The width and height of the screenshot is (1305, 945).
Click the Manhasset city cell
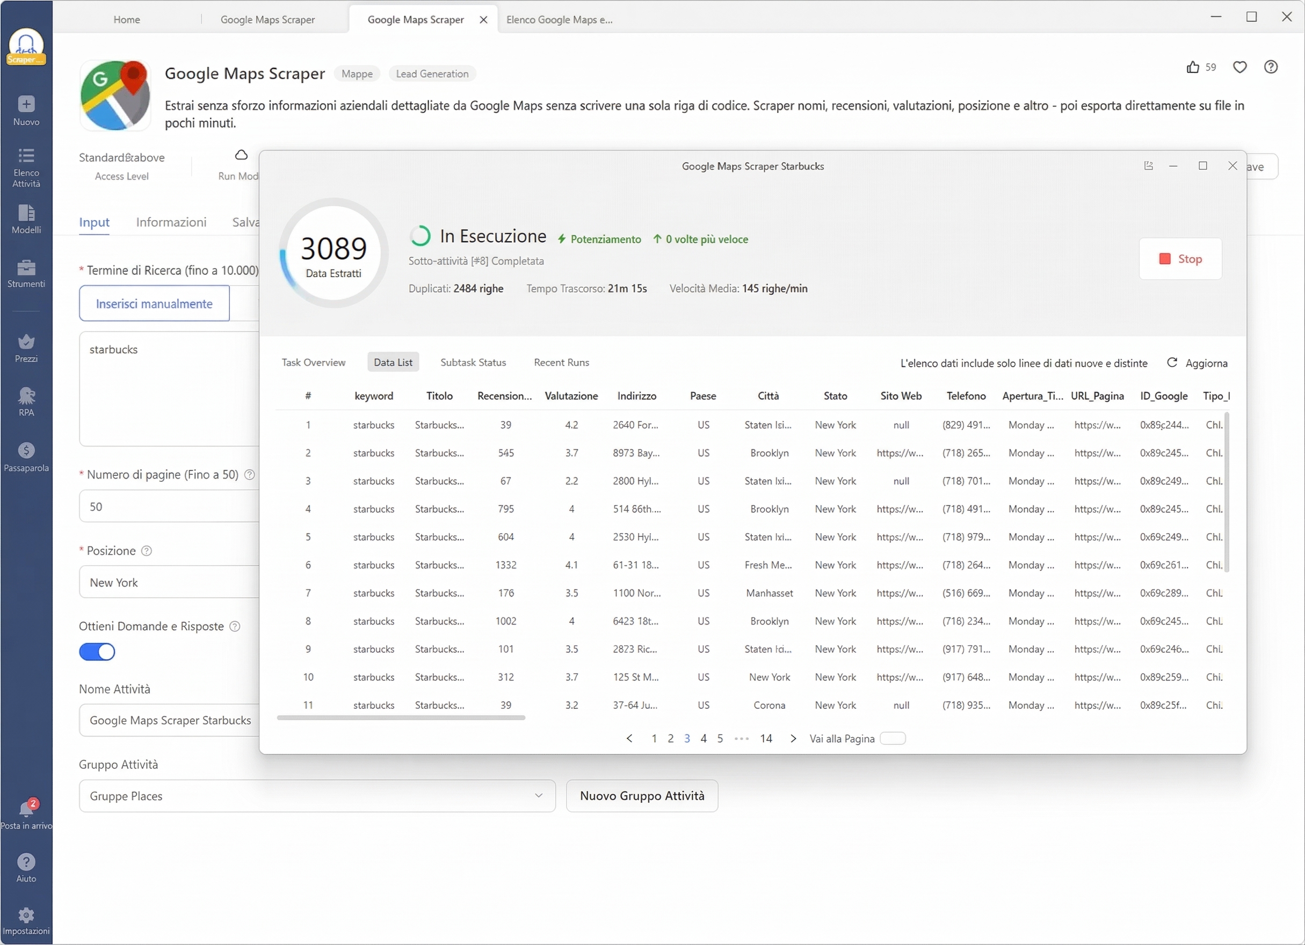click(769, 593)
